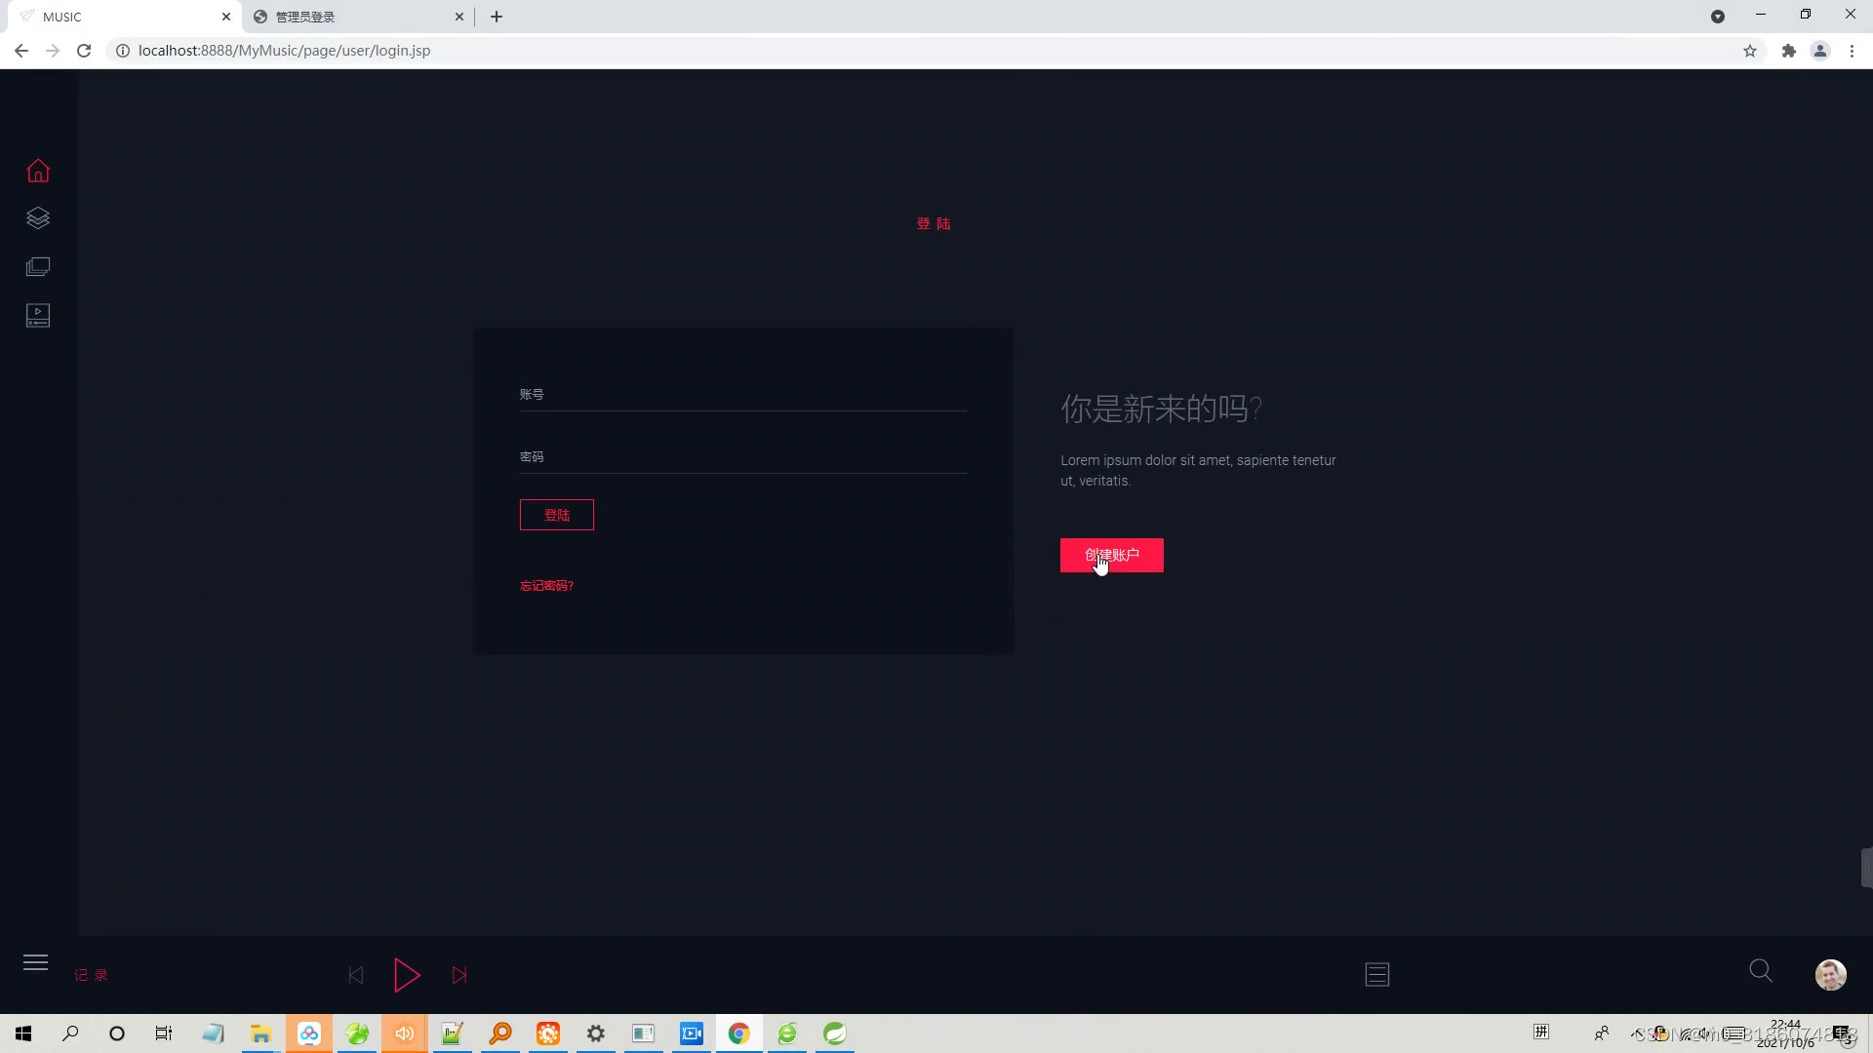Skip to next track
The width and height of the screenshot is (1873, 1053).
tap(459, 975)
